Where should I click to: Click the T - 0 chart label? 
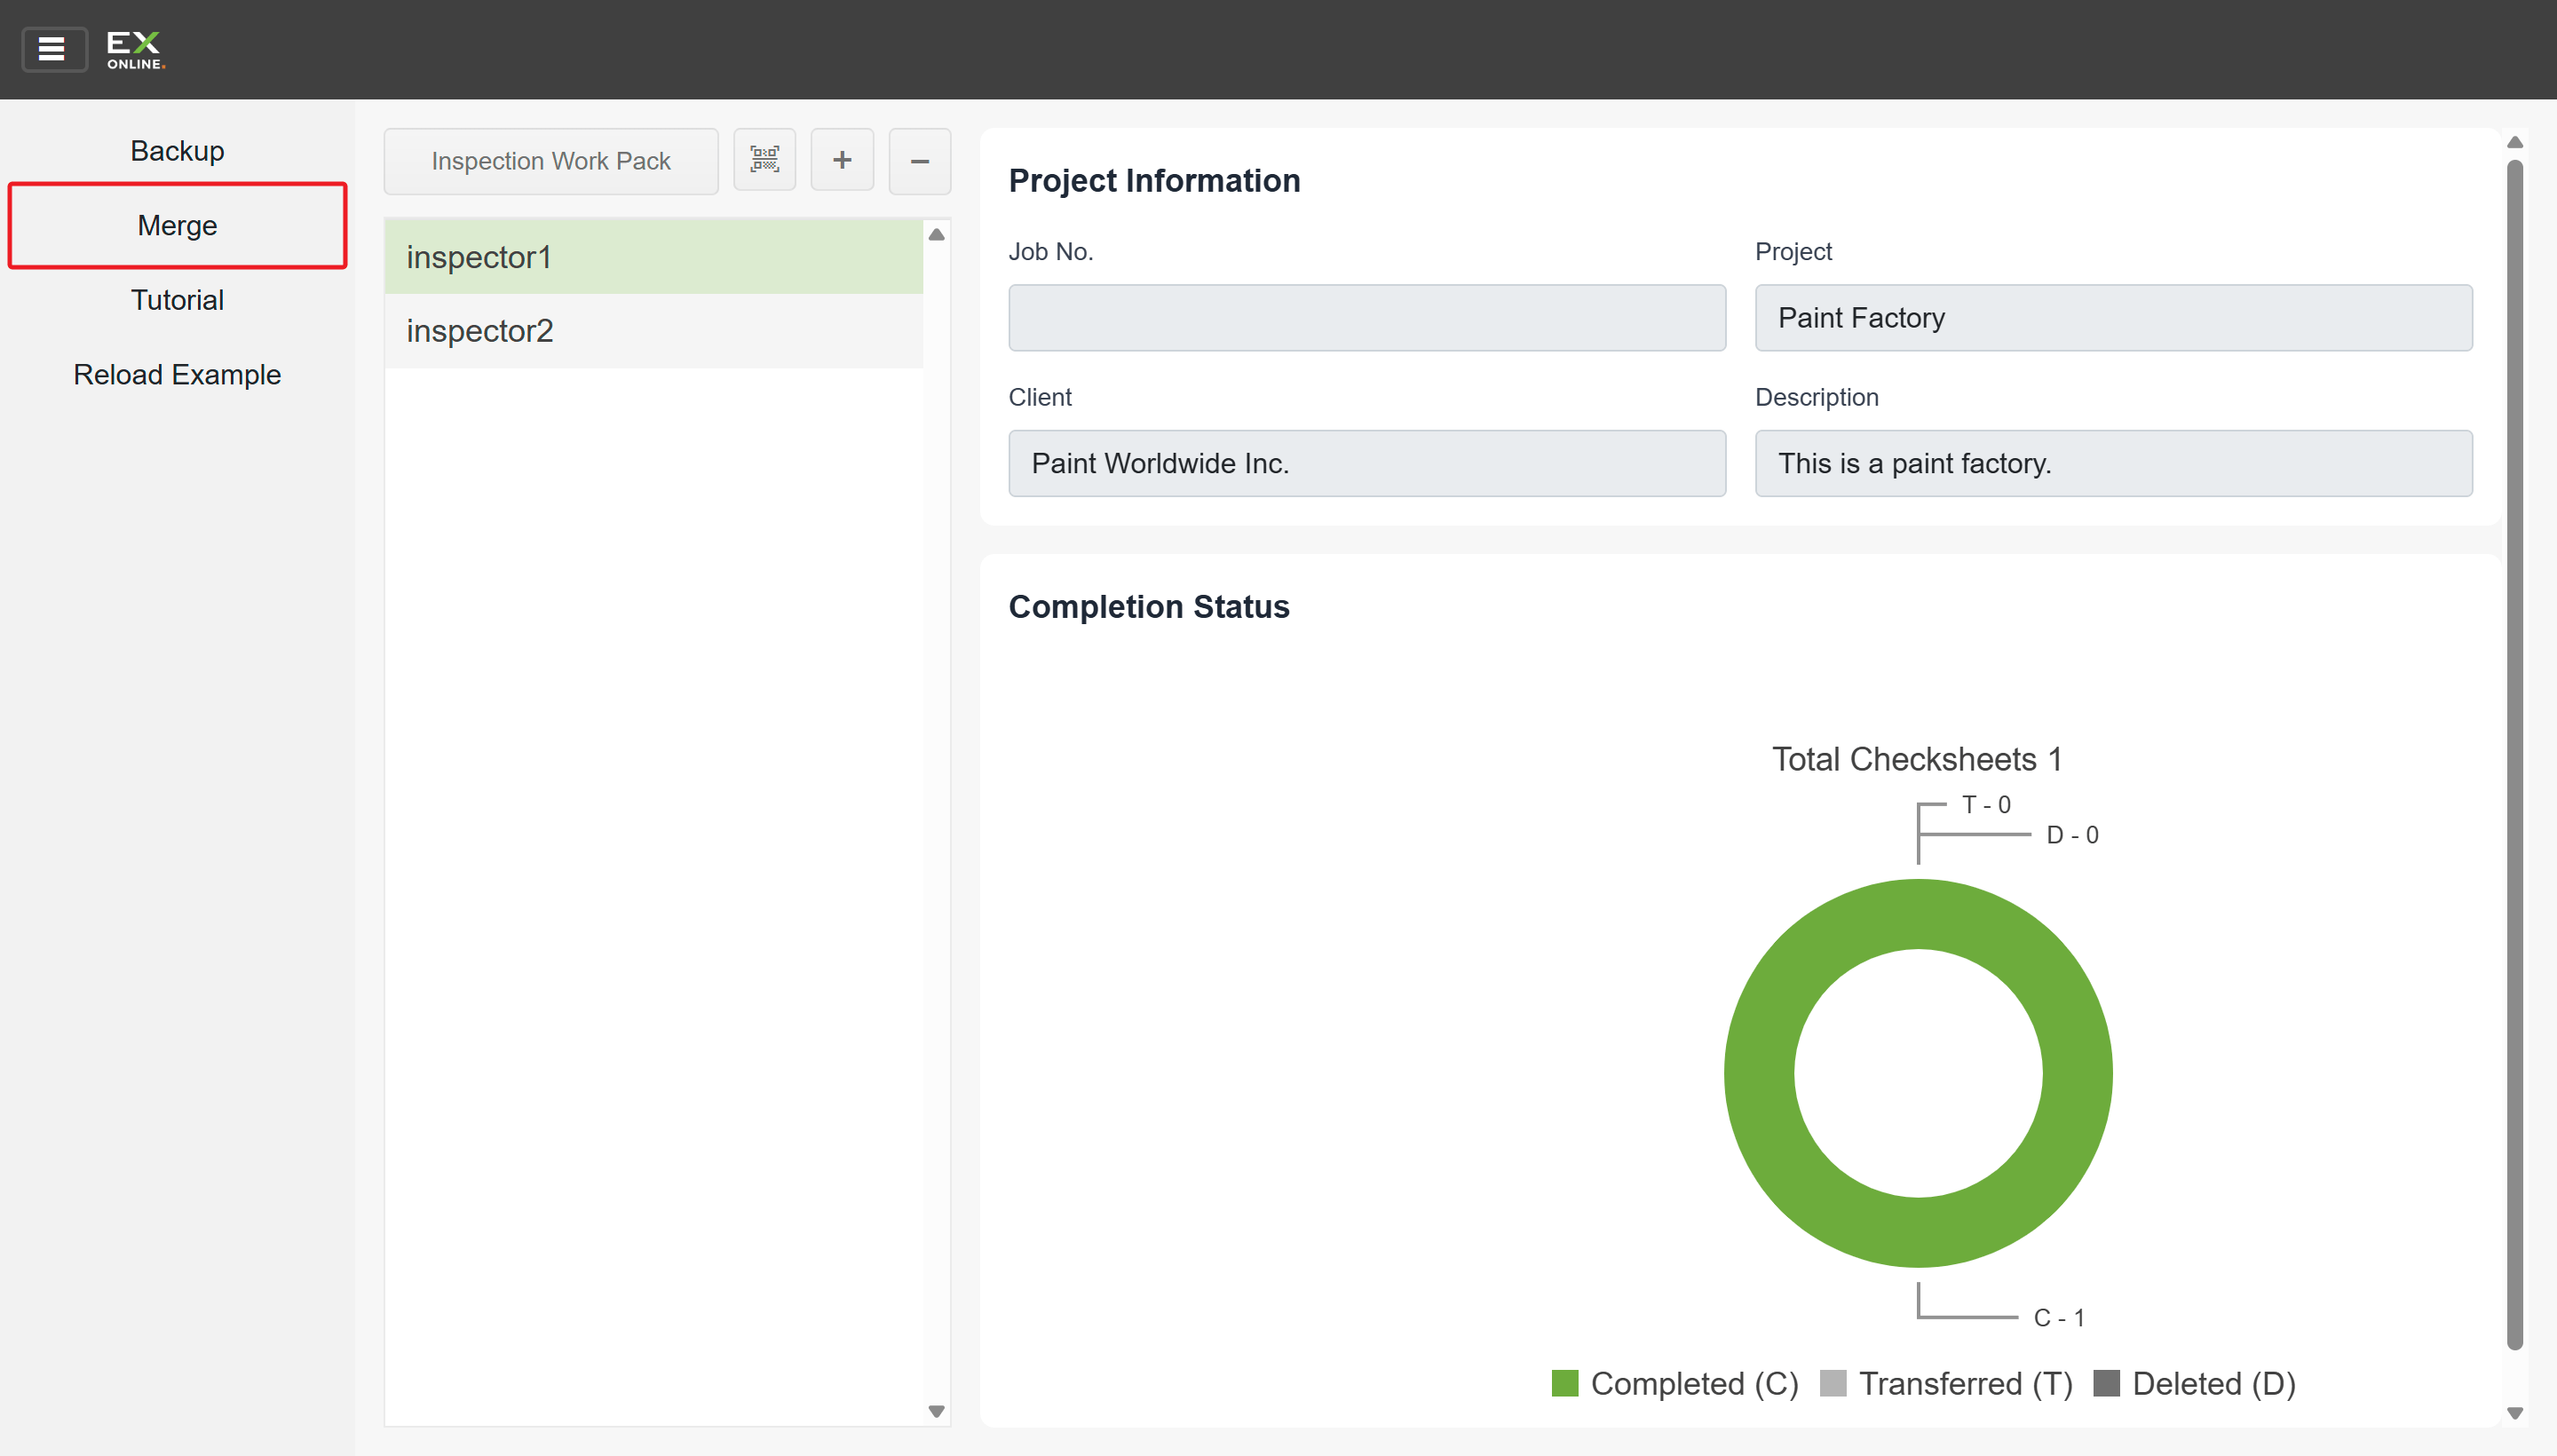[x=1986, y=804]
